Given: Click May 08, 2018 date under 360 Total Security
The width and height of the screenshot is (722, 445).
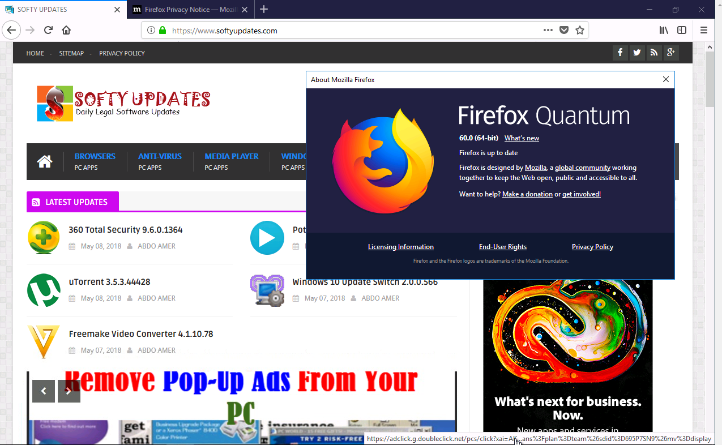Looking at the screenshot, I should [101, 246].
